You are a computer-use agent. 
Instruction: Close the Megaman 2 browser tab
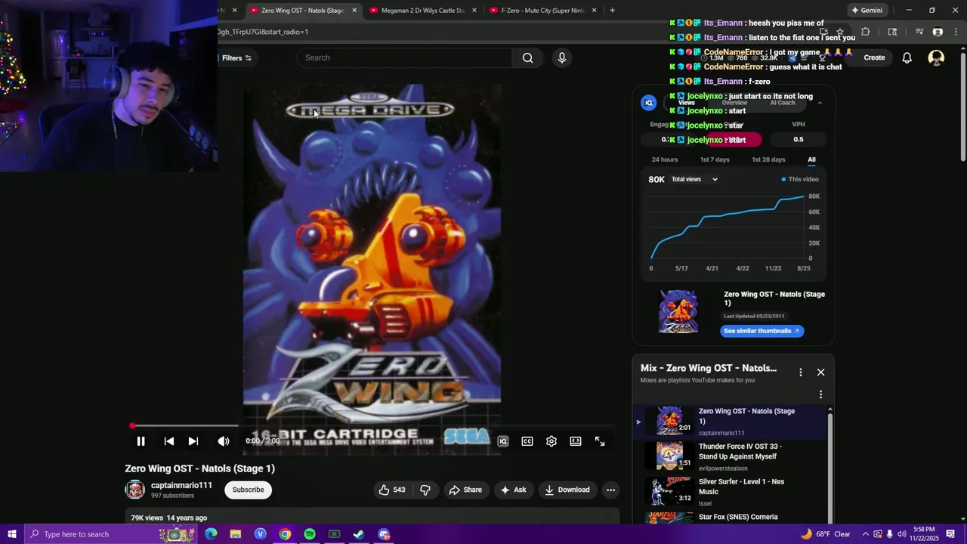[474, 10]
